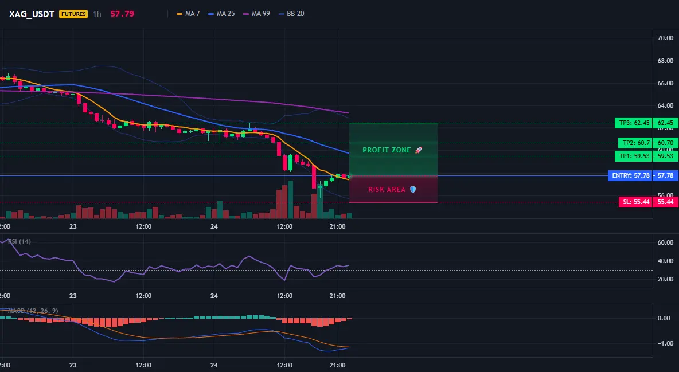This screenshot has width=679, height=372.
Task: Click the -1.00 value on MACD axis
Action: tap(665, 343)
